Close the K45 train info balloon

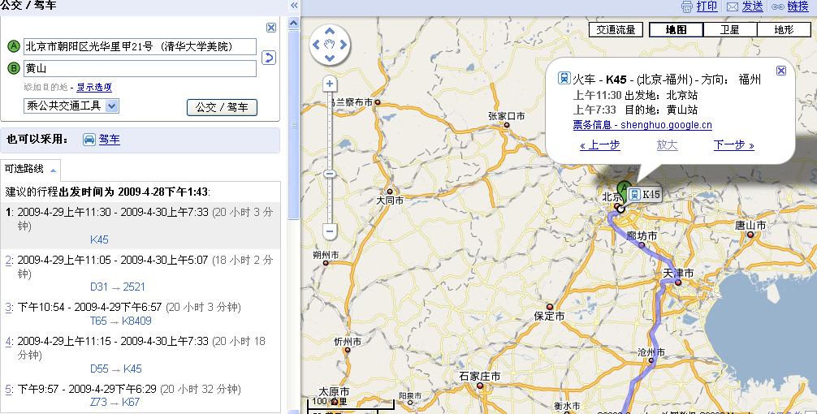(781, 71)
